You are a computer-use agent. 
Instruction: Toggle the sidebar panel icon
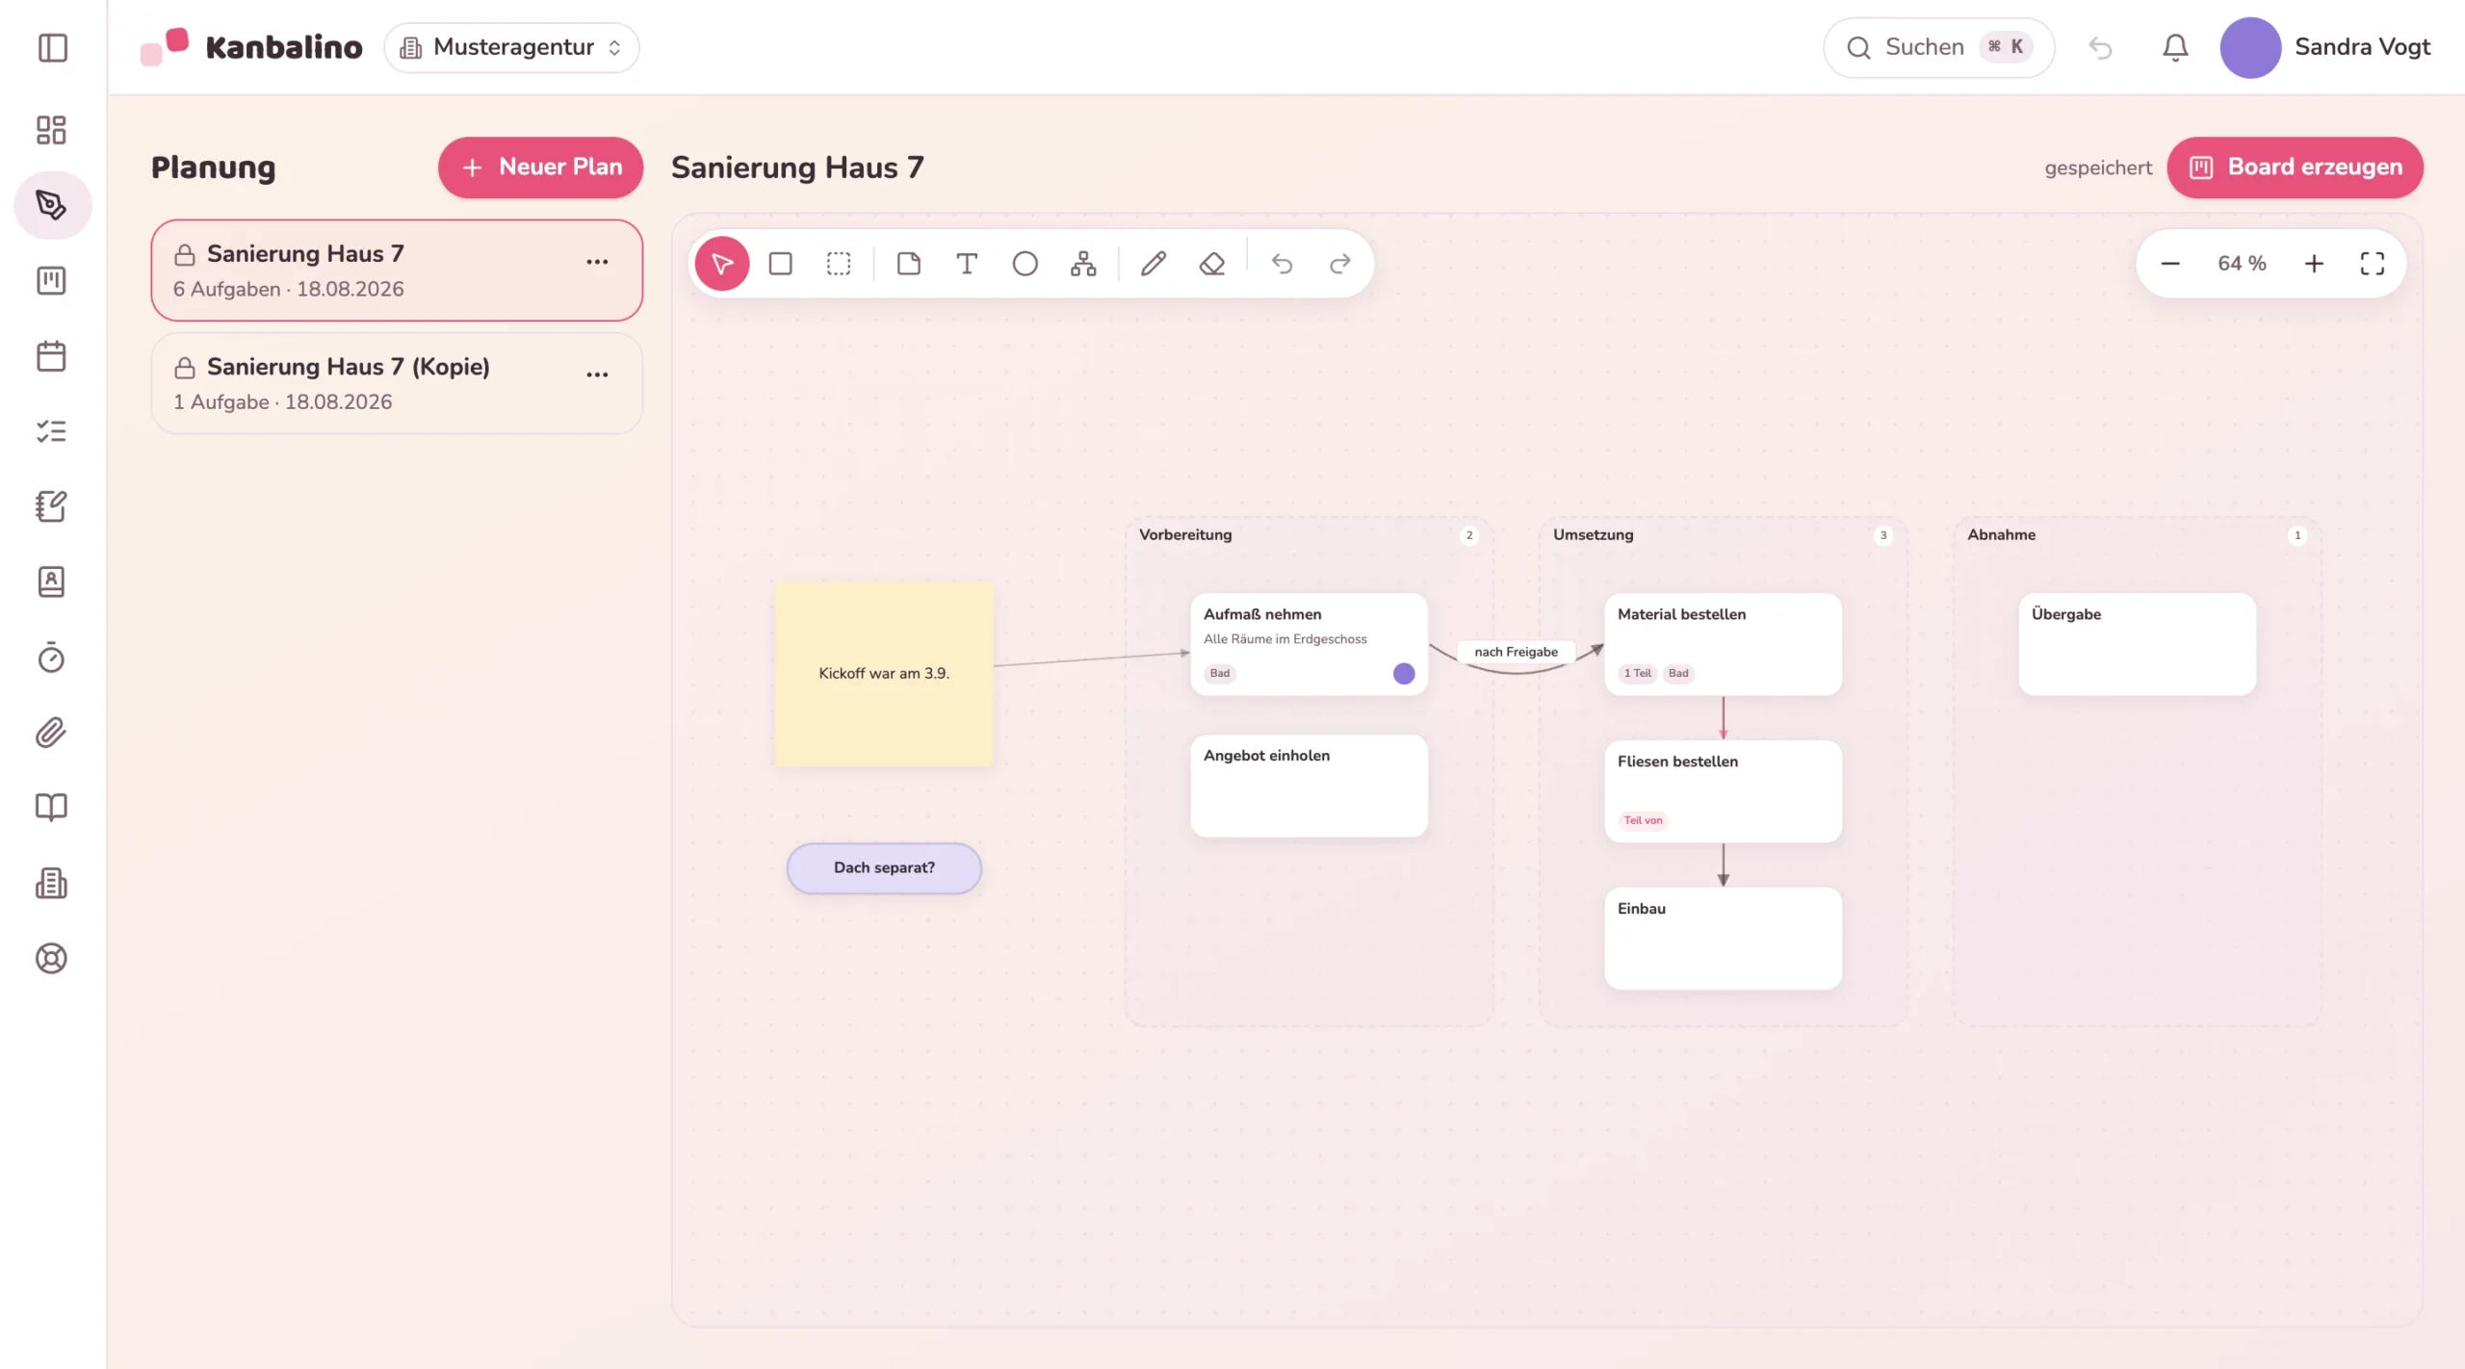(52, 47)
